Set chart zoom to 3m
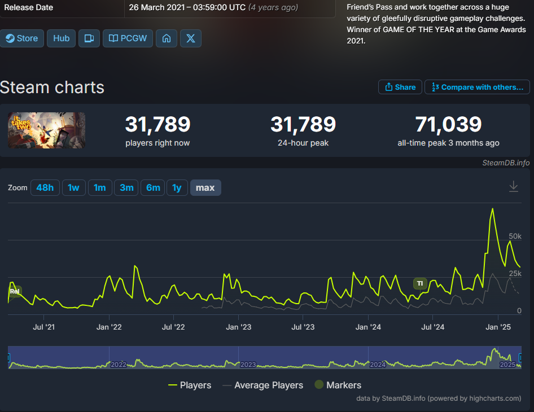The width and height of the screenshot is (534, 412). click(x=126, y=187)
